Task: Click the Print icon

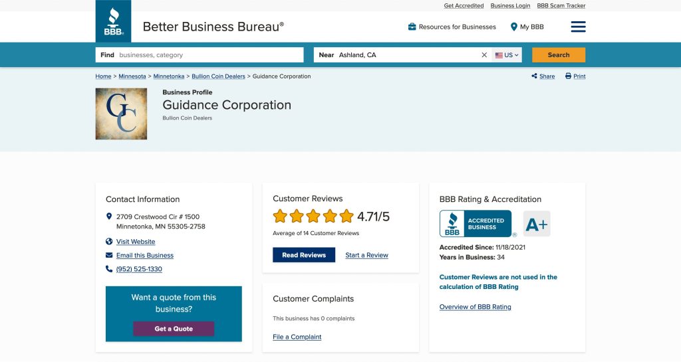Action: click(568, 76)
